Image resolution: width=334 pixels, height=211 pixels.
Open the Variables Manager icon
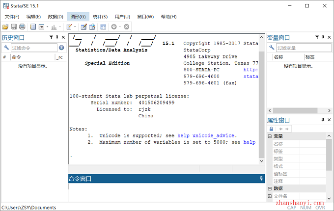coord(103,27)
